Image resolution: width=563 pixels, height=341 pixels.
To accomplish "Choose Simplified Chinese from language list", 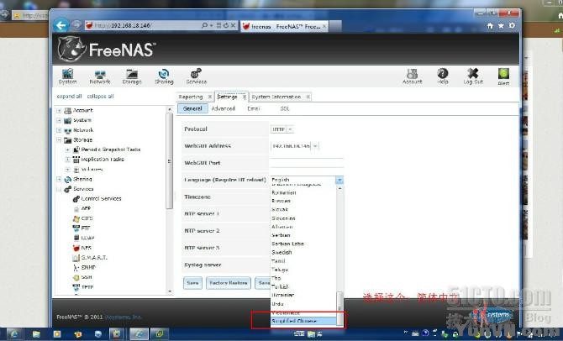I will coord(303,321).
